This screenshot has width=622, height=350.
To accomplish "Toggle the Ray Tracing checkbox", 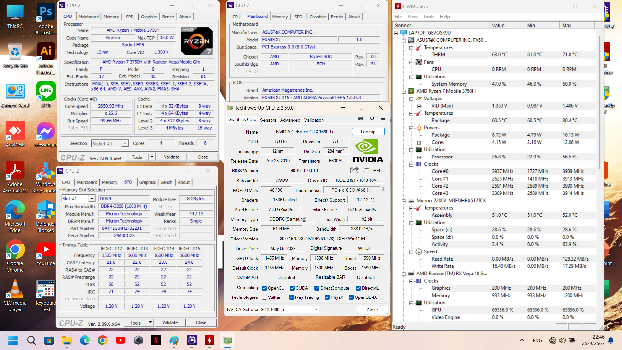I will coord(292,297).
